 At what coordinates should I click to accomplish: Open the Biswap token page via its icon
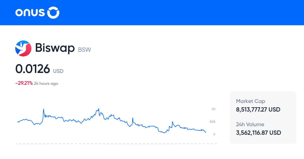pos(24,48)
